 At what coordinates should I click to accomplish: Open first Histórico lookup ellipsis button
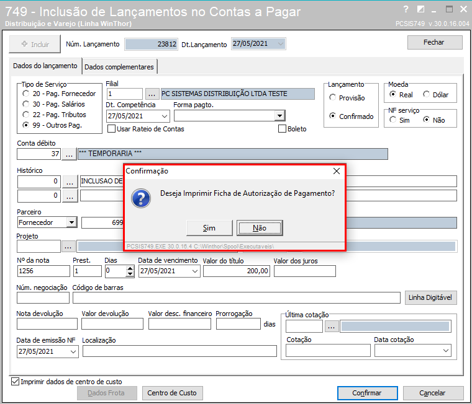point(70,182)
